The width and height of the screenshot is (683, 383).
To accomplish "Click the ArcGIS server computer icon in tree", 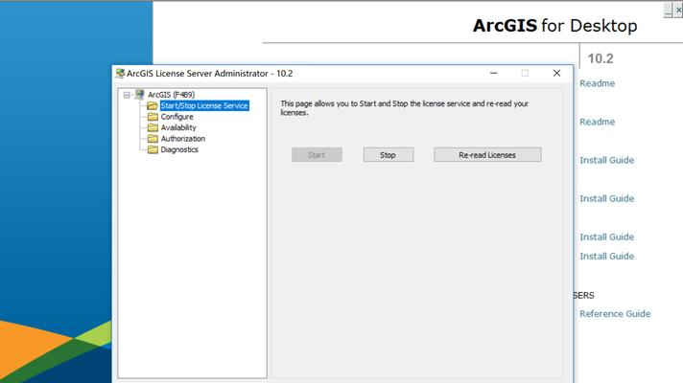I will tap(139, 95).
